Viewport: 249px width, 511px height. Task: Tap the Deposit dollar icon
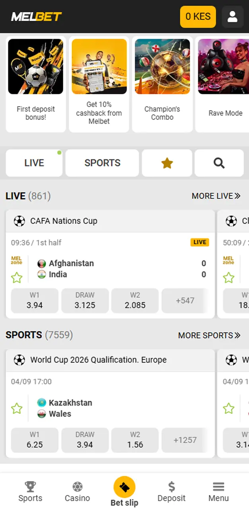[171, 487]
